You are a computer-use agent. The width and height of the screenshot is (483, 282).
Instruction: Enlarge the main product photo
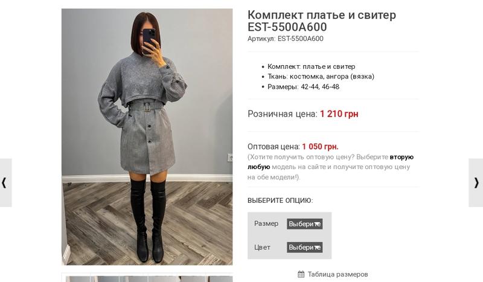pos(147,137)
